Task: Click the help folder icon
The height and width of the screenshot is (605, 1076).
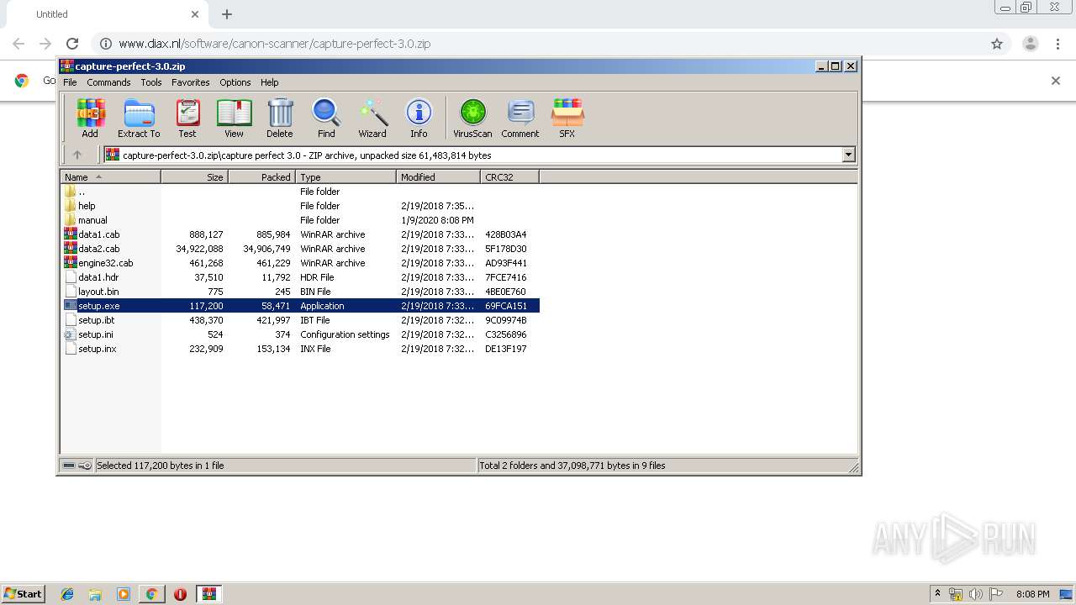Action: 71,206
